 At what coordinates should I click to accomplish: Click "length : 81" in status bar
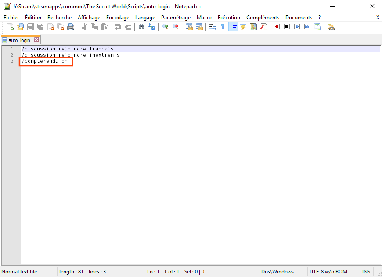click(x=71, y=272)
